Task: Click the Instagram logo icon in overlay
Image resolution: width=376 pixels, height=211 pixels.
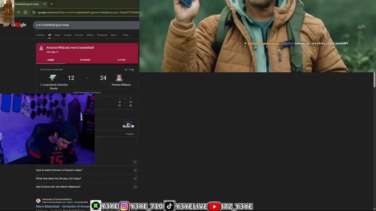Action: click(x=124, y=206)
